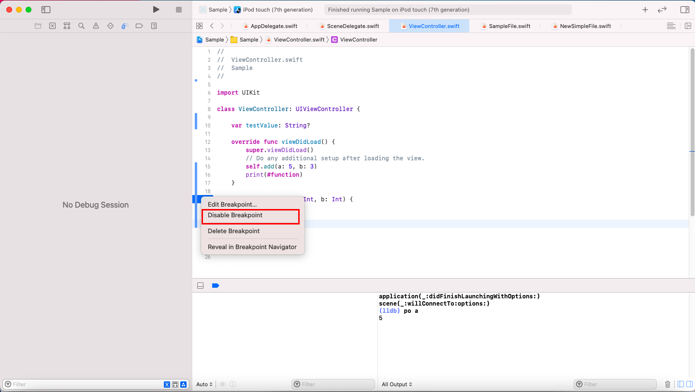The height and width of the screenshot is (392, 695).
Task: Open All Output console dropdown
Action: 397,384
